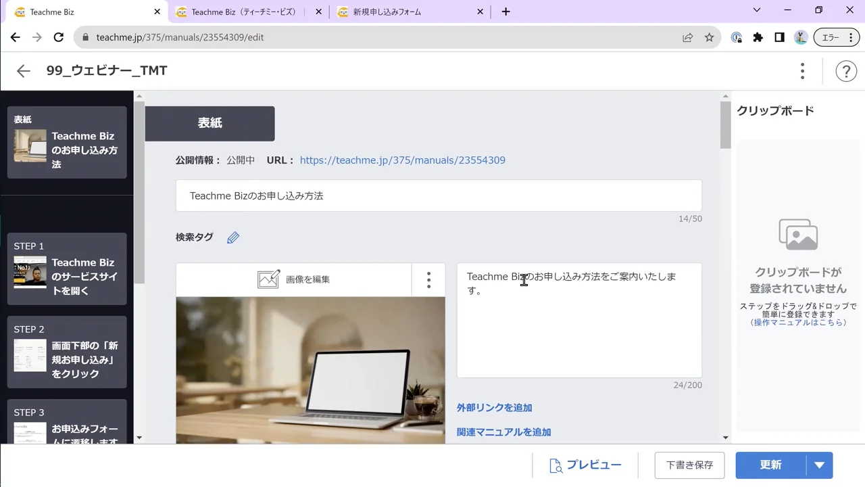Reload the page in the browser
The height and width of the screenshot is (487, 865).
(x=59, y=38)
